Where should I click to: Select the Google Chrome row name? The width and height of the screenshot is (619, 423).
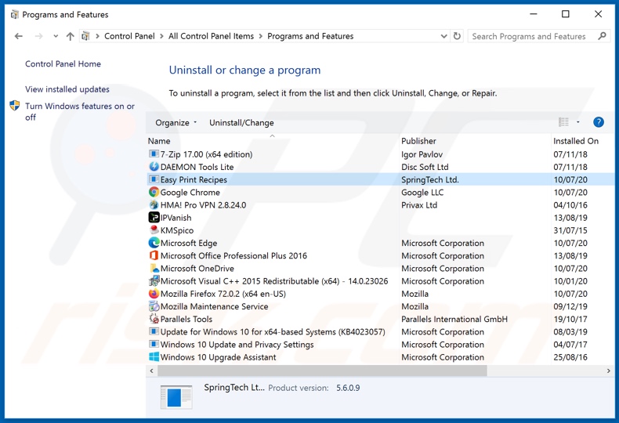[x=190, y=192]
